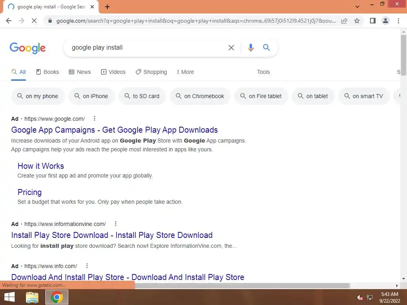Open the muted volume tray icon
The image size is (407, 305).
pos(360,297)
